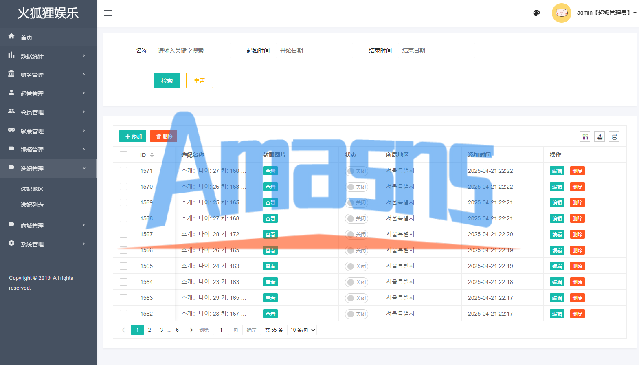Click the 会员管理 group icon
This screenshot has height=365, width=639.
[x=11, y=111]
